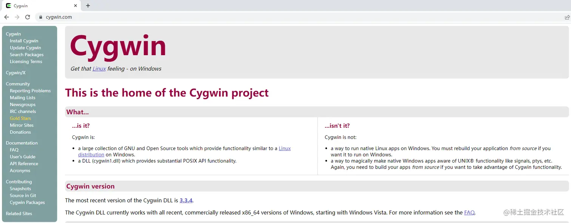Click the browser forward arrow
Image resolution: width=571 pixels, height=223 pixels.
(17, 17)
